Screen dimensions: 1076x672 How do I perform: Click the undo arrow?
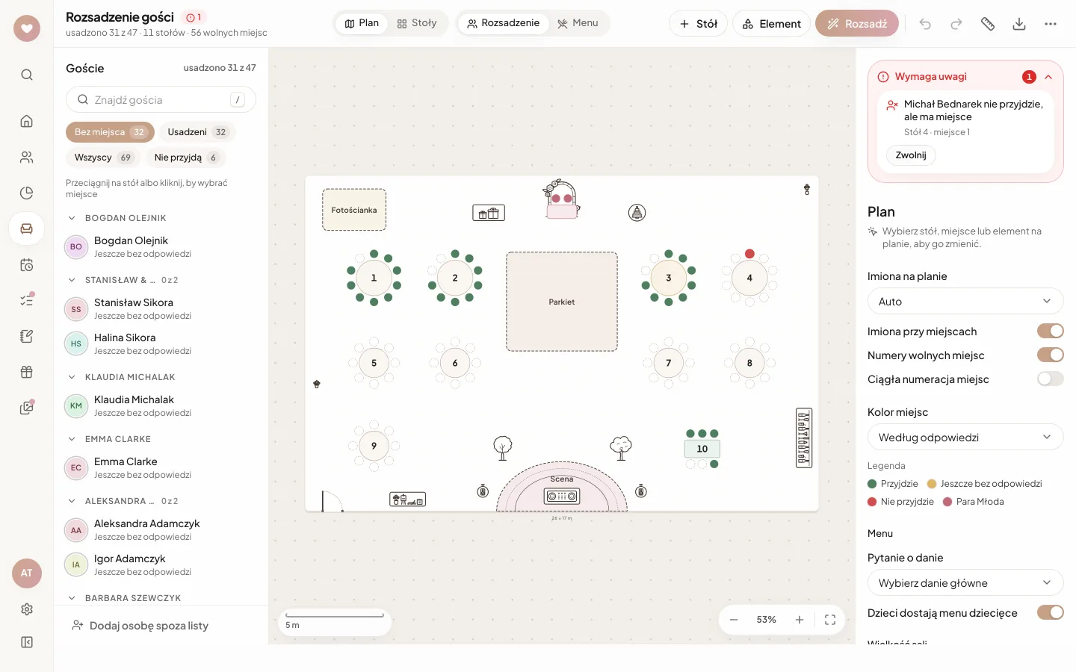[x=925, y=24]
